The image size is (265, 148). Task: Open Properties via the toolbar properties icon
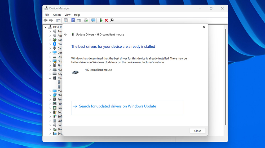tap(65, 20)
